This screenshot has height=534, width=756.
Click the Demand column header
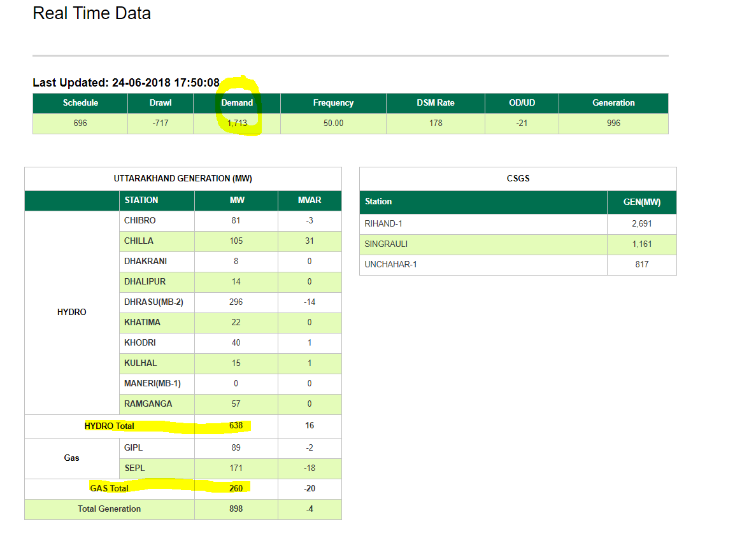(x=237, y=103)
